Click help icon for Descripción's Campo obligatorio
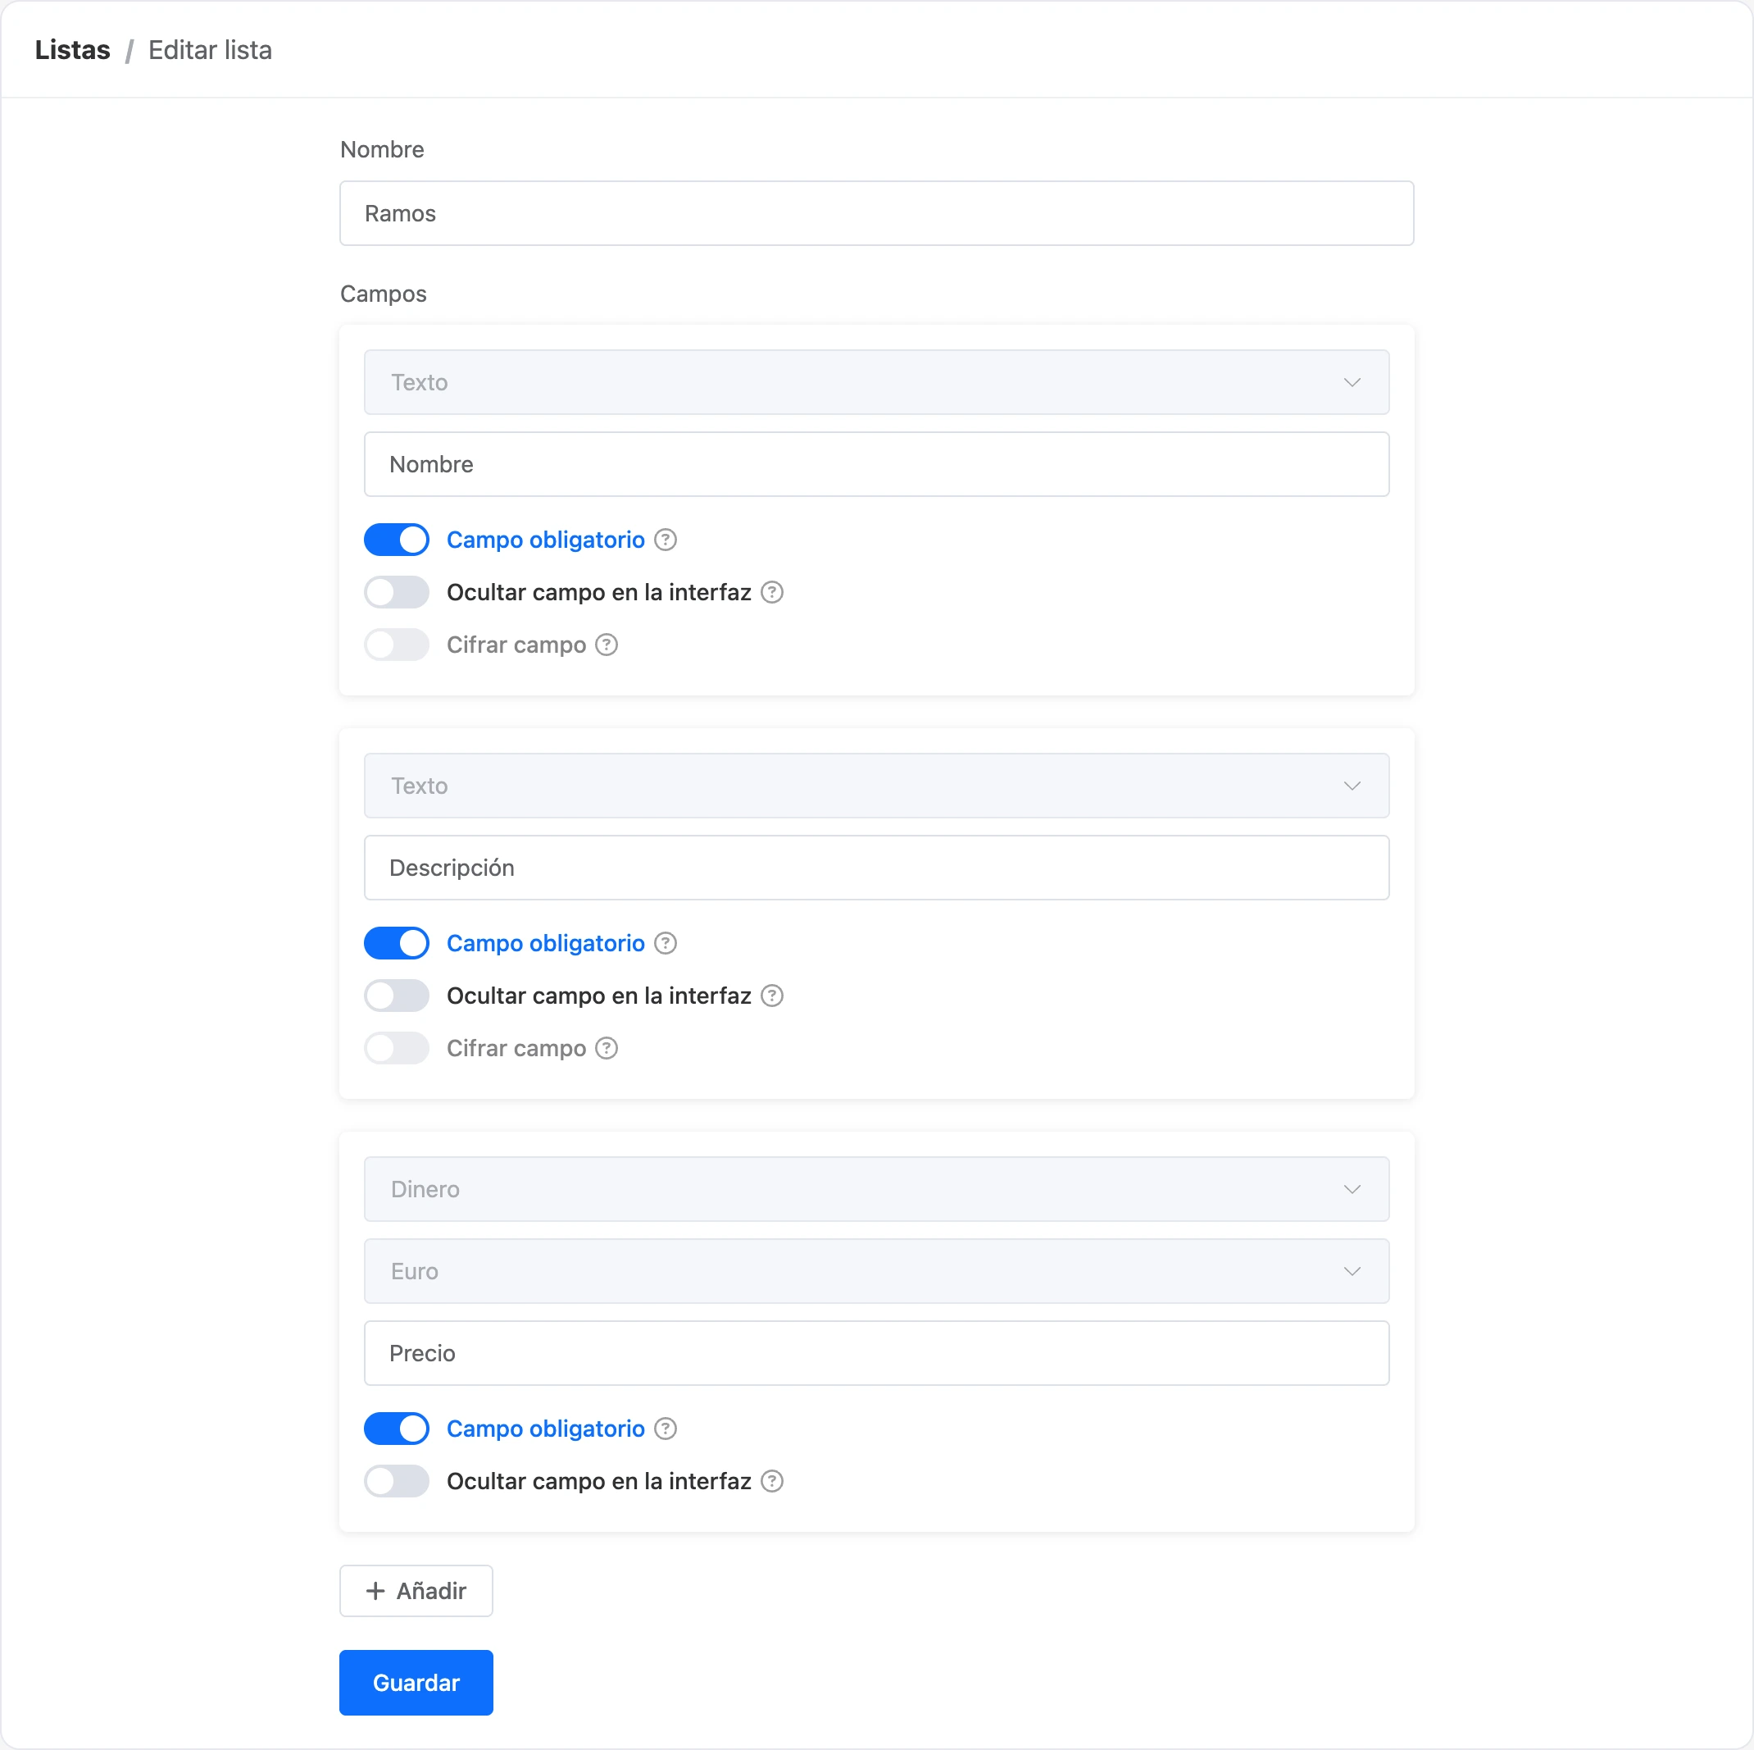 (x=666, y=943)
